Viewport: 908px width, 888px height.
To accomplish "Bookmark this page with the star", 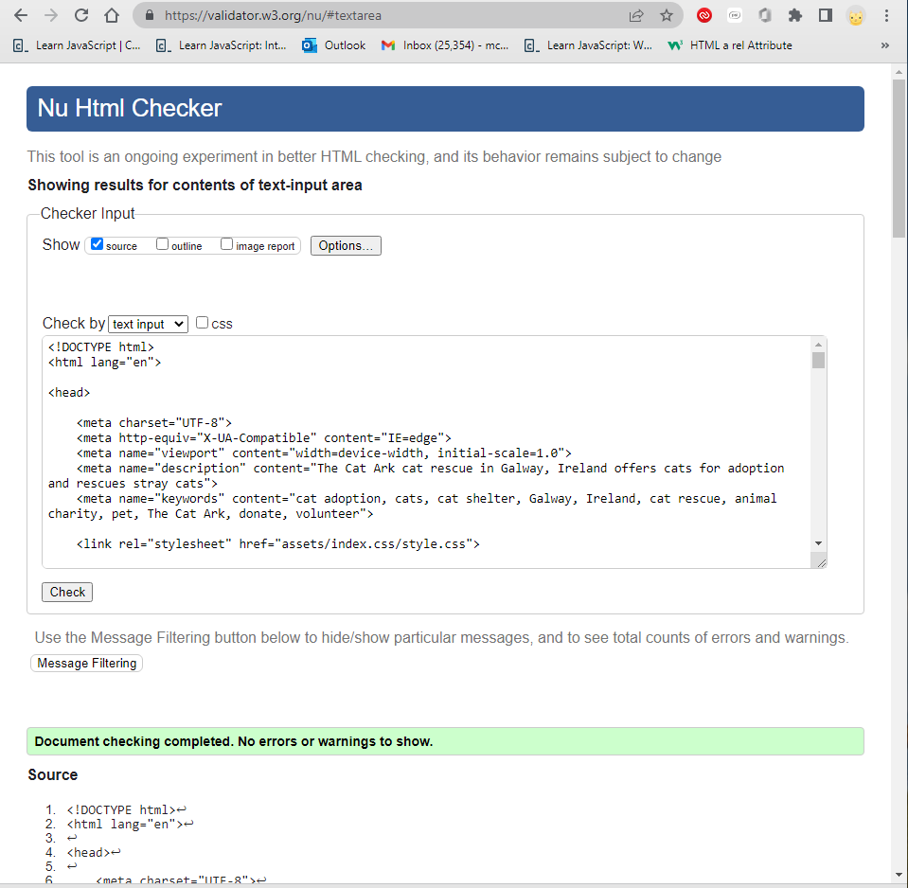I will pos(667,16).
